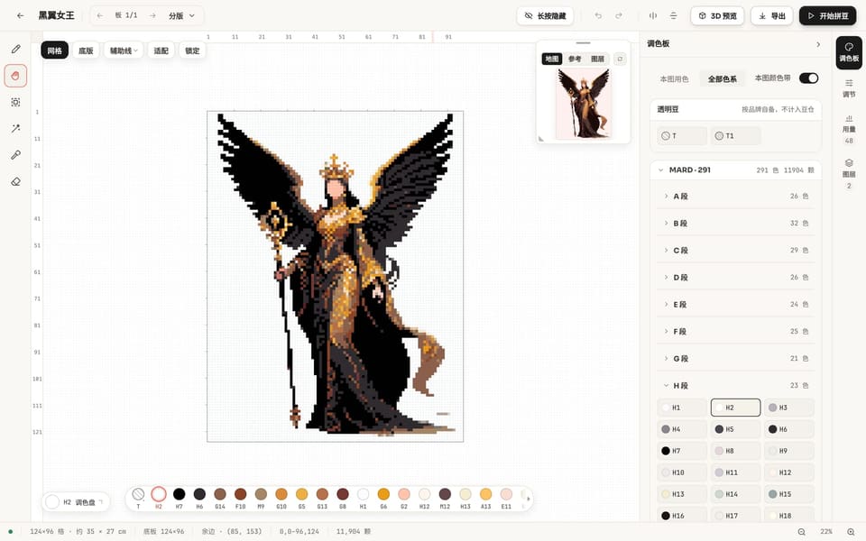The width and height of the screenshot is (866, 541).
Task: Select the hand pan tool
Action: click(15, 76)
